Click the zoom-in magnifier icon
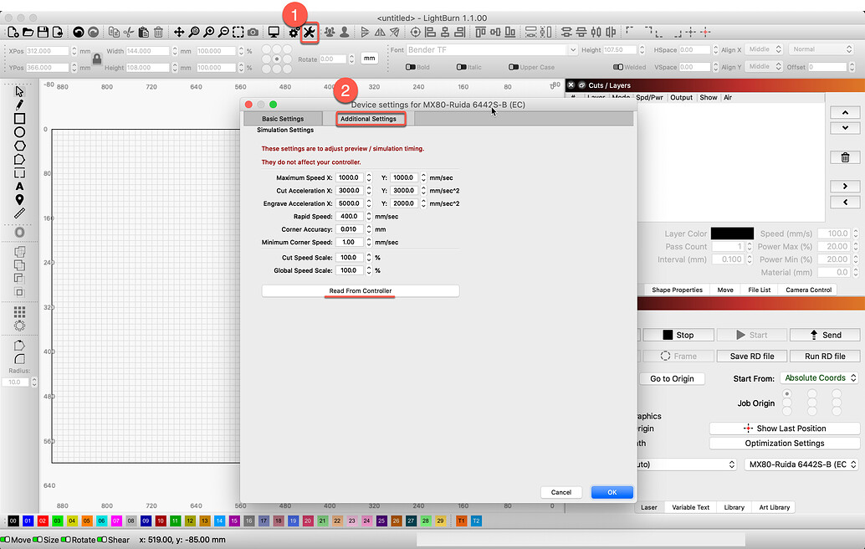 coord(208,32)
